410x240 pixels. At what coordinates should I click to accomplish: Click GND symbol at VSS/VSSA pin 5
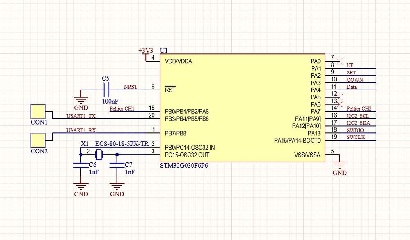pos(340,168)
